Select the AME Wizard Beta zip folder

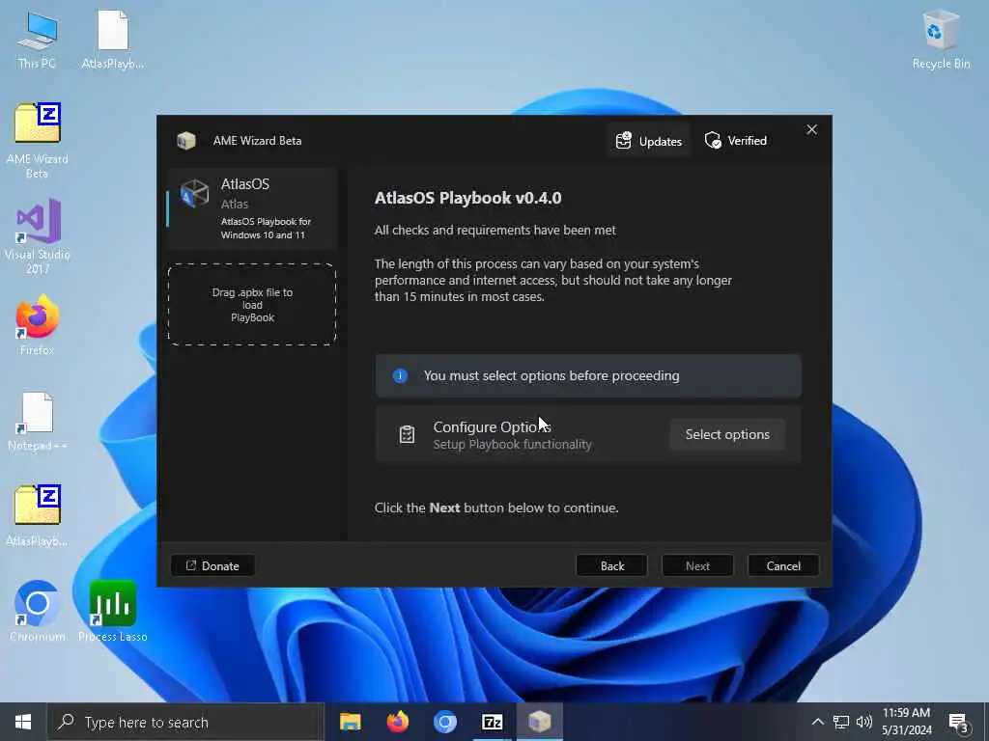38,141
